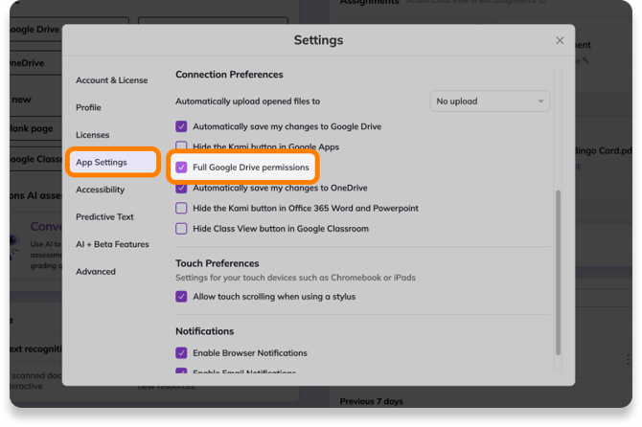Click 'Automatically upload opened files to' label
The width and height of the screenshot is (642, 427).
pos(248,101)
